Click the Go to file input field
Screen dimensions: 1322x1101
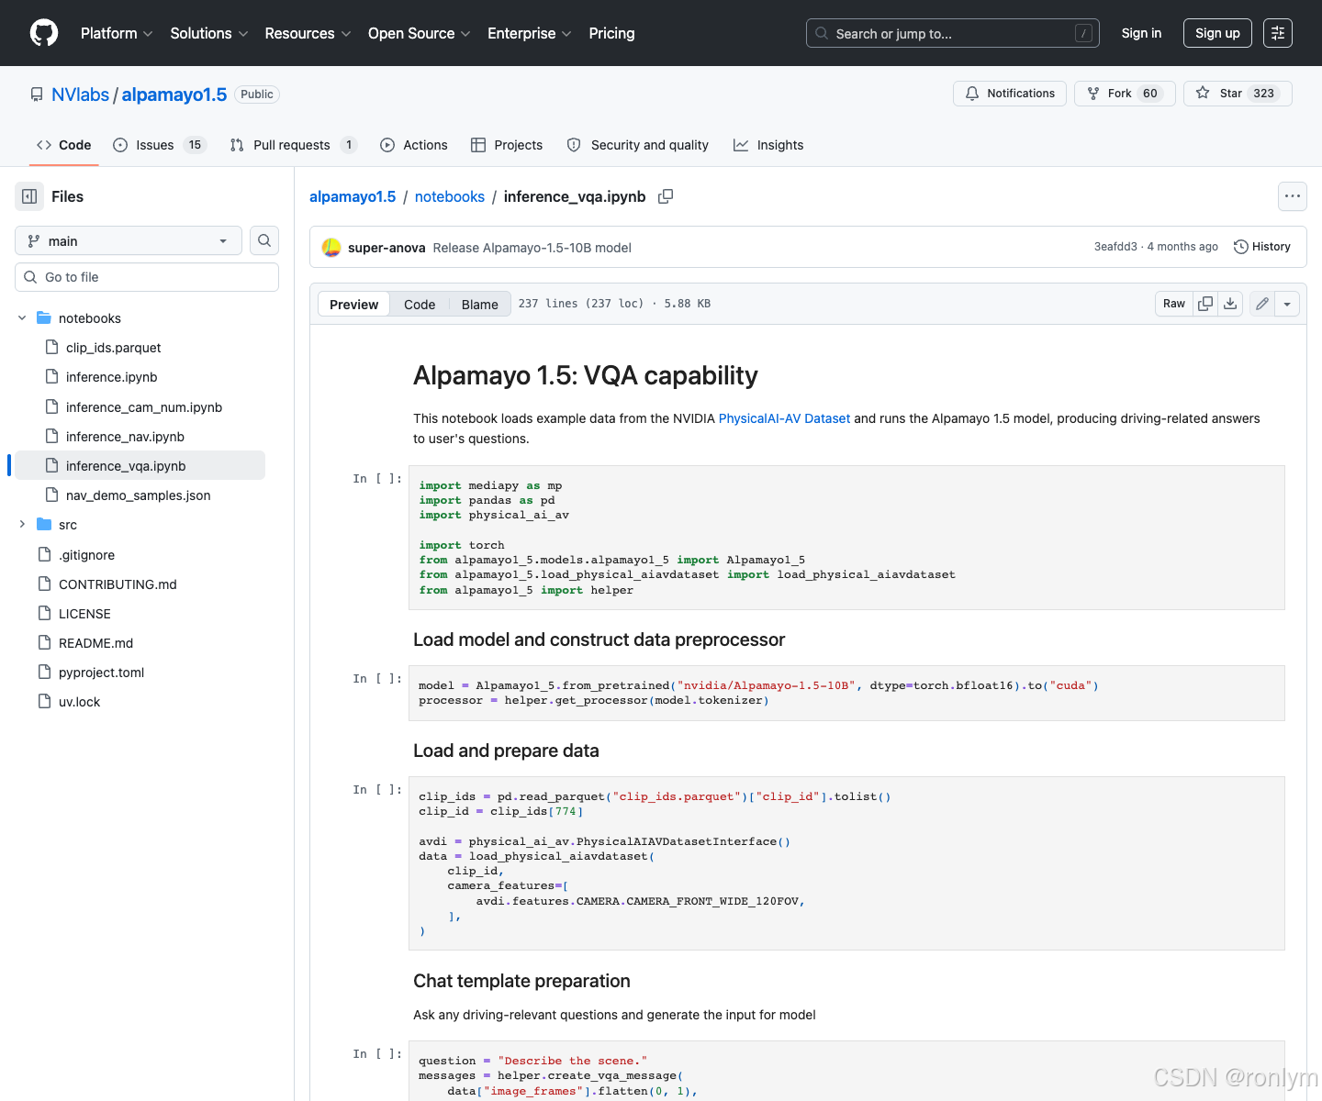pyautogui.click(x=147, y=277)
